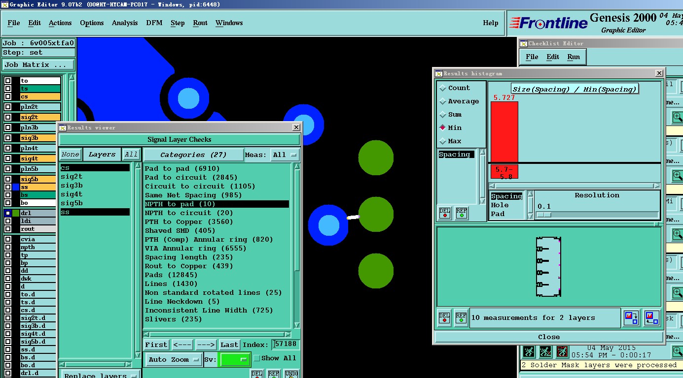Open Run menu in Checklist Editor
Screen dimensions: 683x378
click(574, 57)
